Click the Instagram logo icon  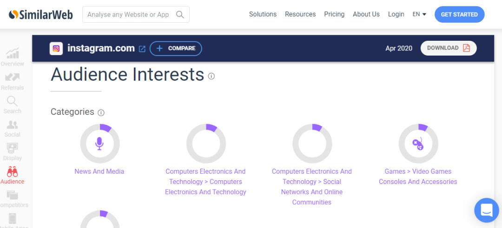[56, 48]
